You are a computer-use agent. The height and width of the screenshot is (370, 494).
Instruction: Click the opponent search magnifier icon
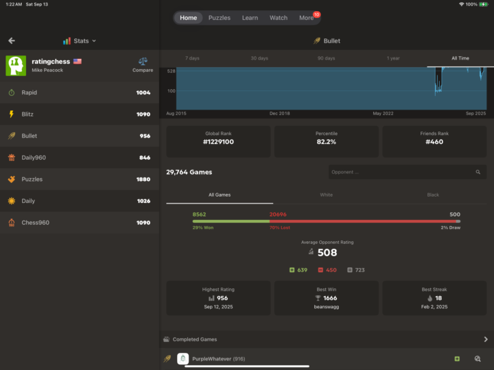point(478,172)
